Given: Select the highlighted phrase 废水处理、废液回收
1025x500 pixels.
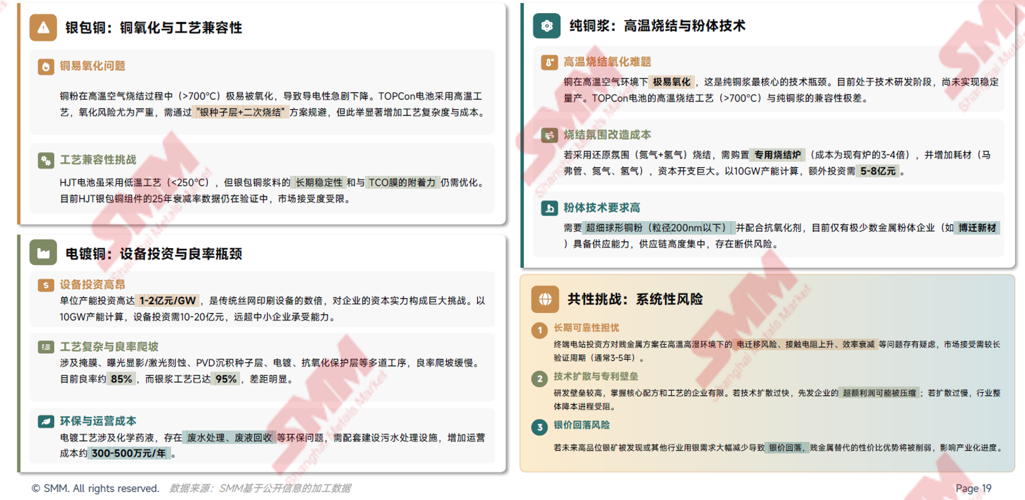Looking at the screenshot, I should 230,438.
